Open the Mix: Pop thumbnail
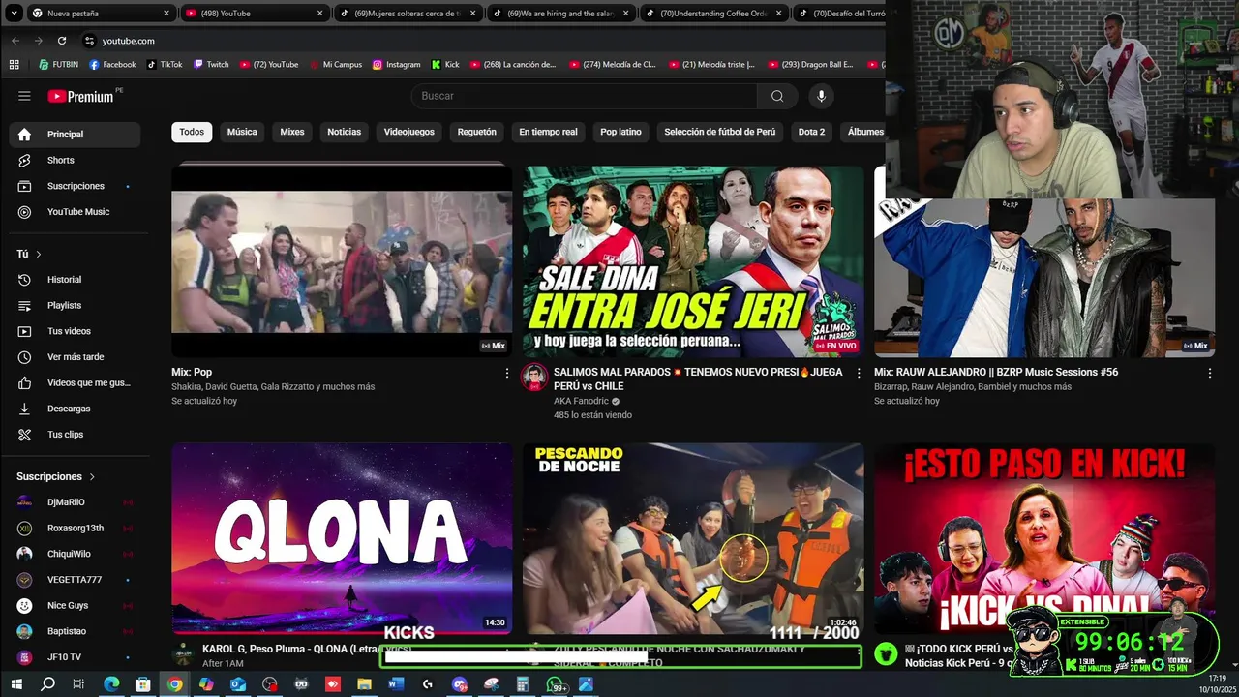The width and height of the screenshot is (1239, 697). pyautogui.click(x=342, y=261)
